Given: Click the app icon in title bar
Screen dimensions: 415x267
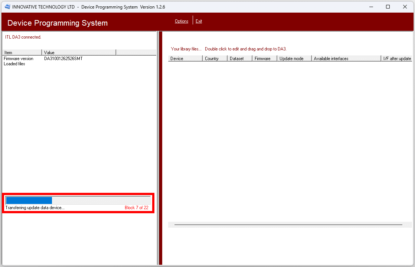Looking at the screenshot, I should tap(7, 7).
